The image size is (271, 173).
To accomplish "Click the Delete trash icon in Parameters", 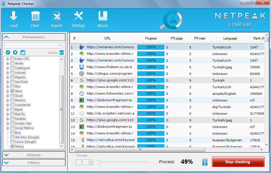I will (62, 52).
